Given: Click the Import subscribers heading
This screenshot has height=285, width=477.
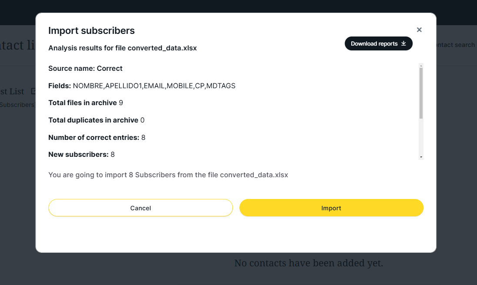Looking at the screenshot, I should 91,31.
